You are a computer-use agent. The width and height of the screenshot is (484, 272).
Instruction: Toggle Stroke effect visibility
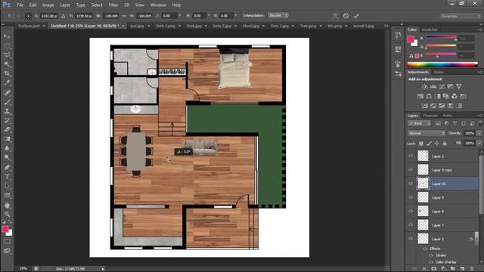click(x=431, y=255)
